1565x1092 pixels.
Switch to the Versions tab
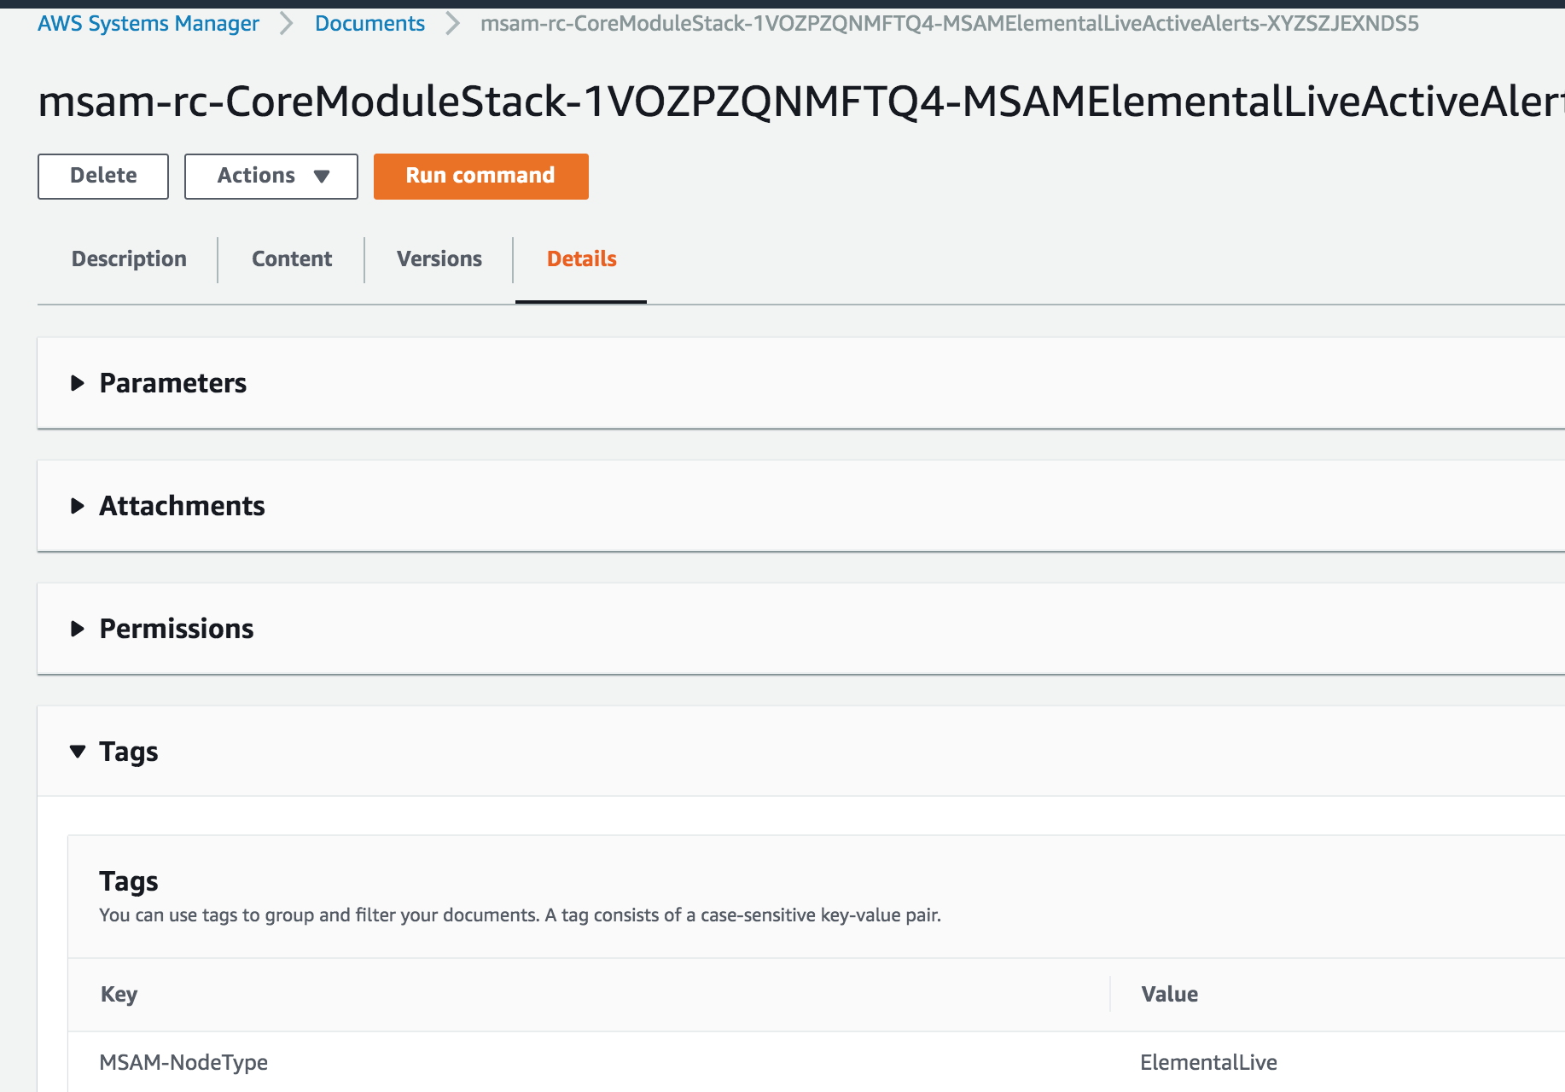click(x=439, y=258)
